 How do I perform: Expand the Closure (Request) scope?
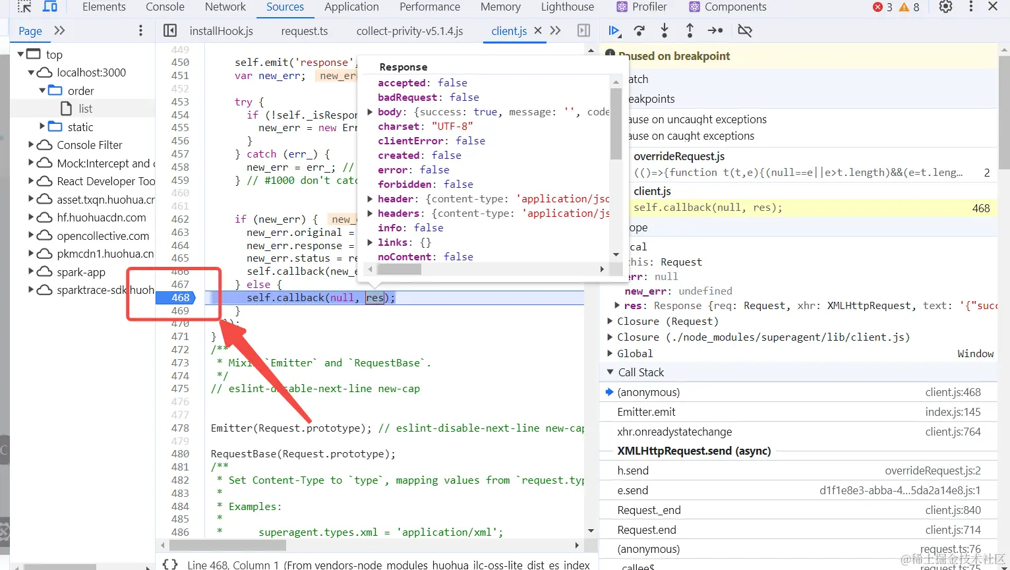click(610, 322)
